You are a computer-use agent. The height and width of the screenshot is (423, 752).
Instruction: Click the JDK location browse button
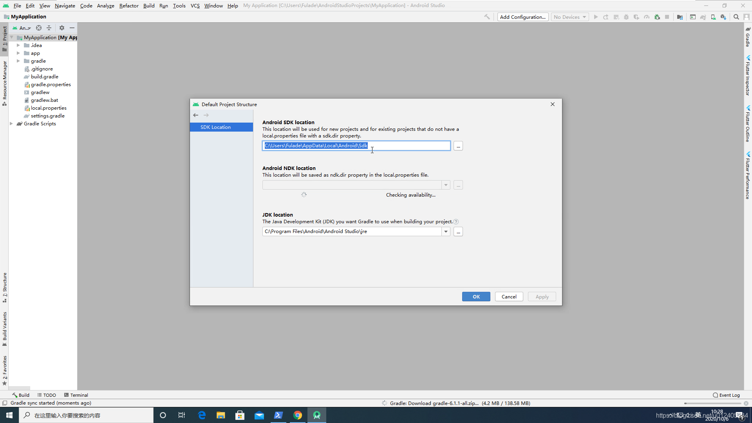pyautogui.click(x=458, y=231)
